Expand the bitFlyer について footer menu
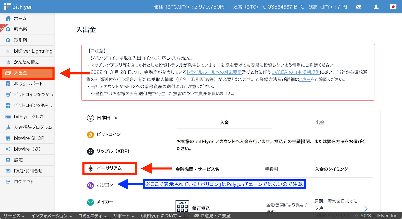This screenshot has width=402, height=219. (x=161, y=216)
